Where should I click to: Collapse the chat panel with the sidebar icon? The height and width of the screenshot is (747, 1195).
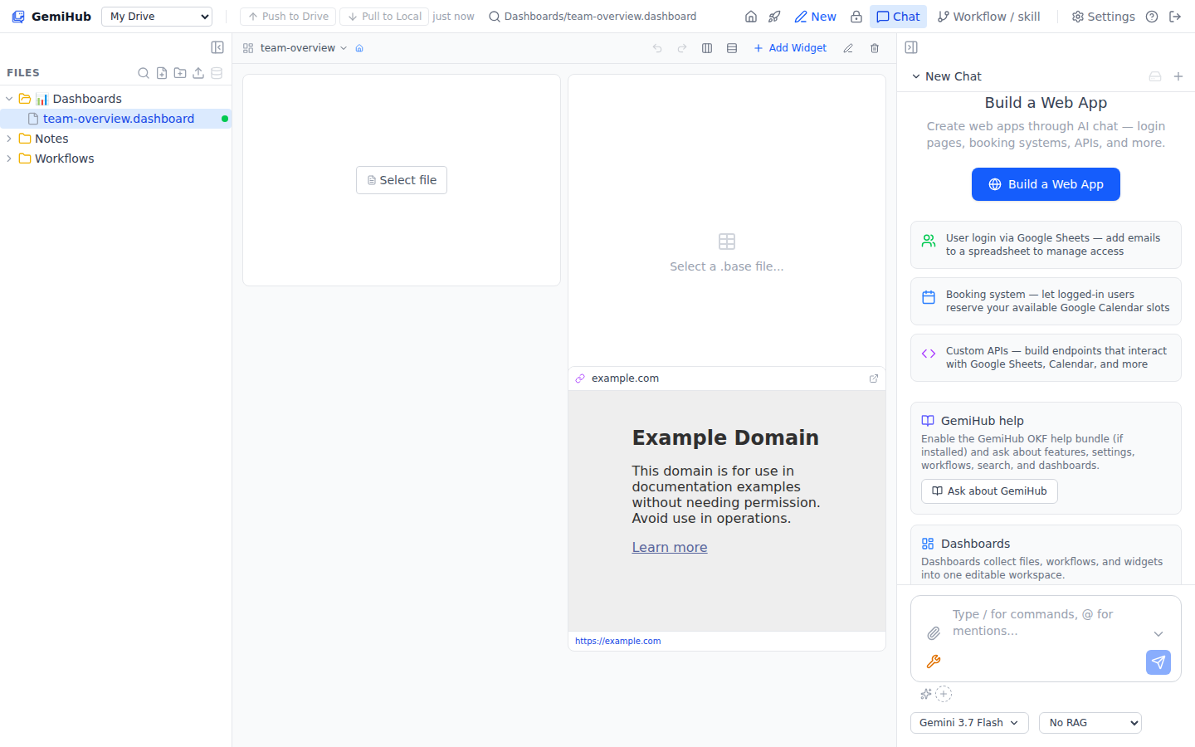click(911, 47)
